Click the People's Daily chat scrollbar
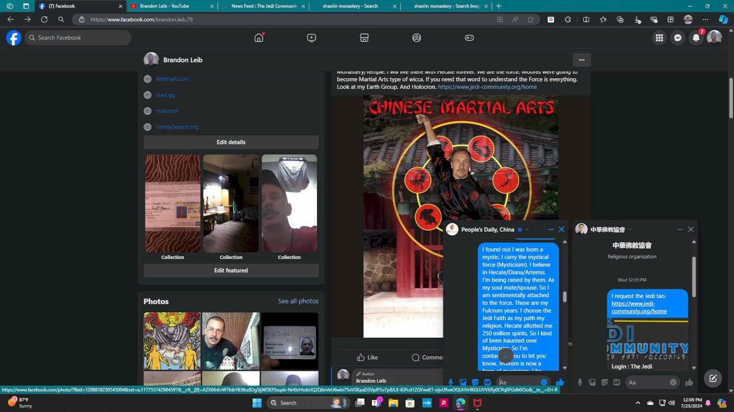This screenshot has width=734, height=412. (565, 297)
